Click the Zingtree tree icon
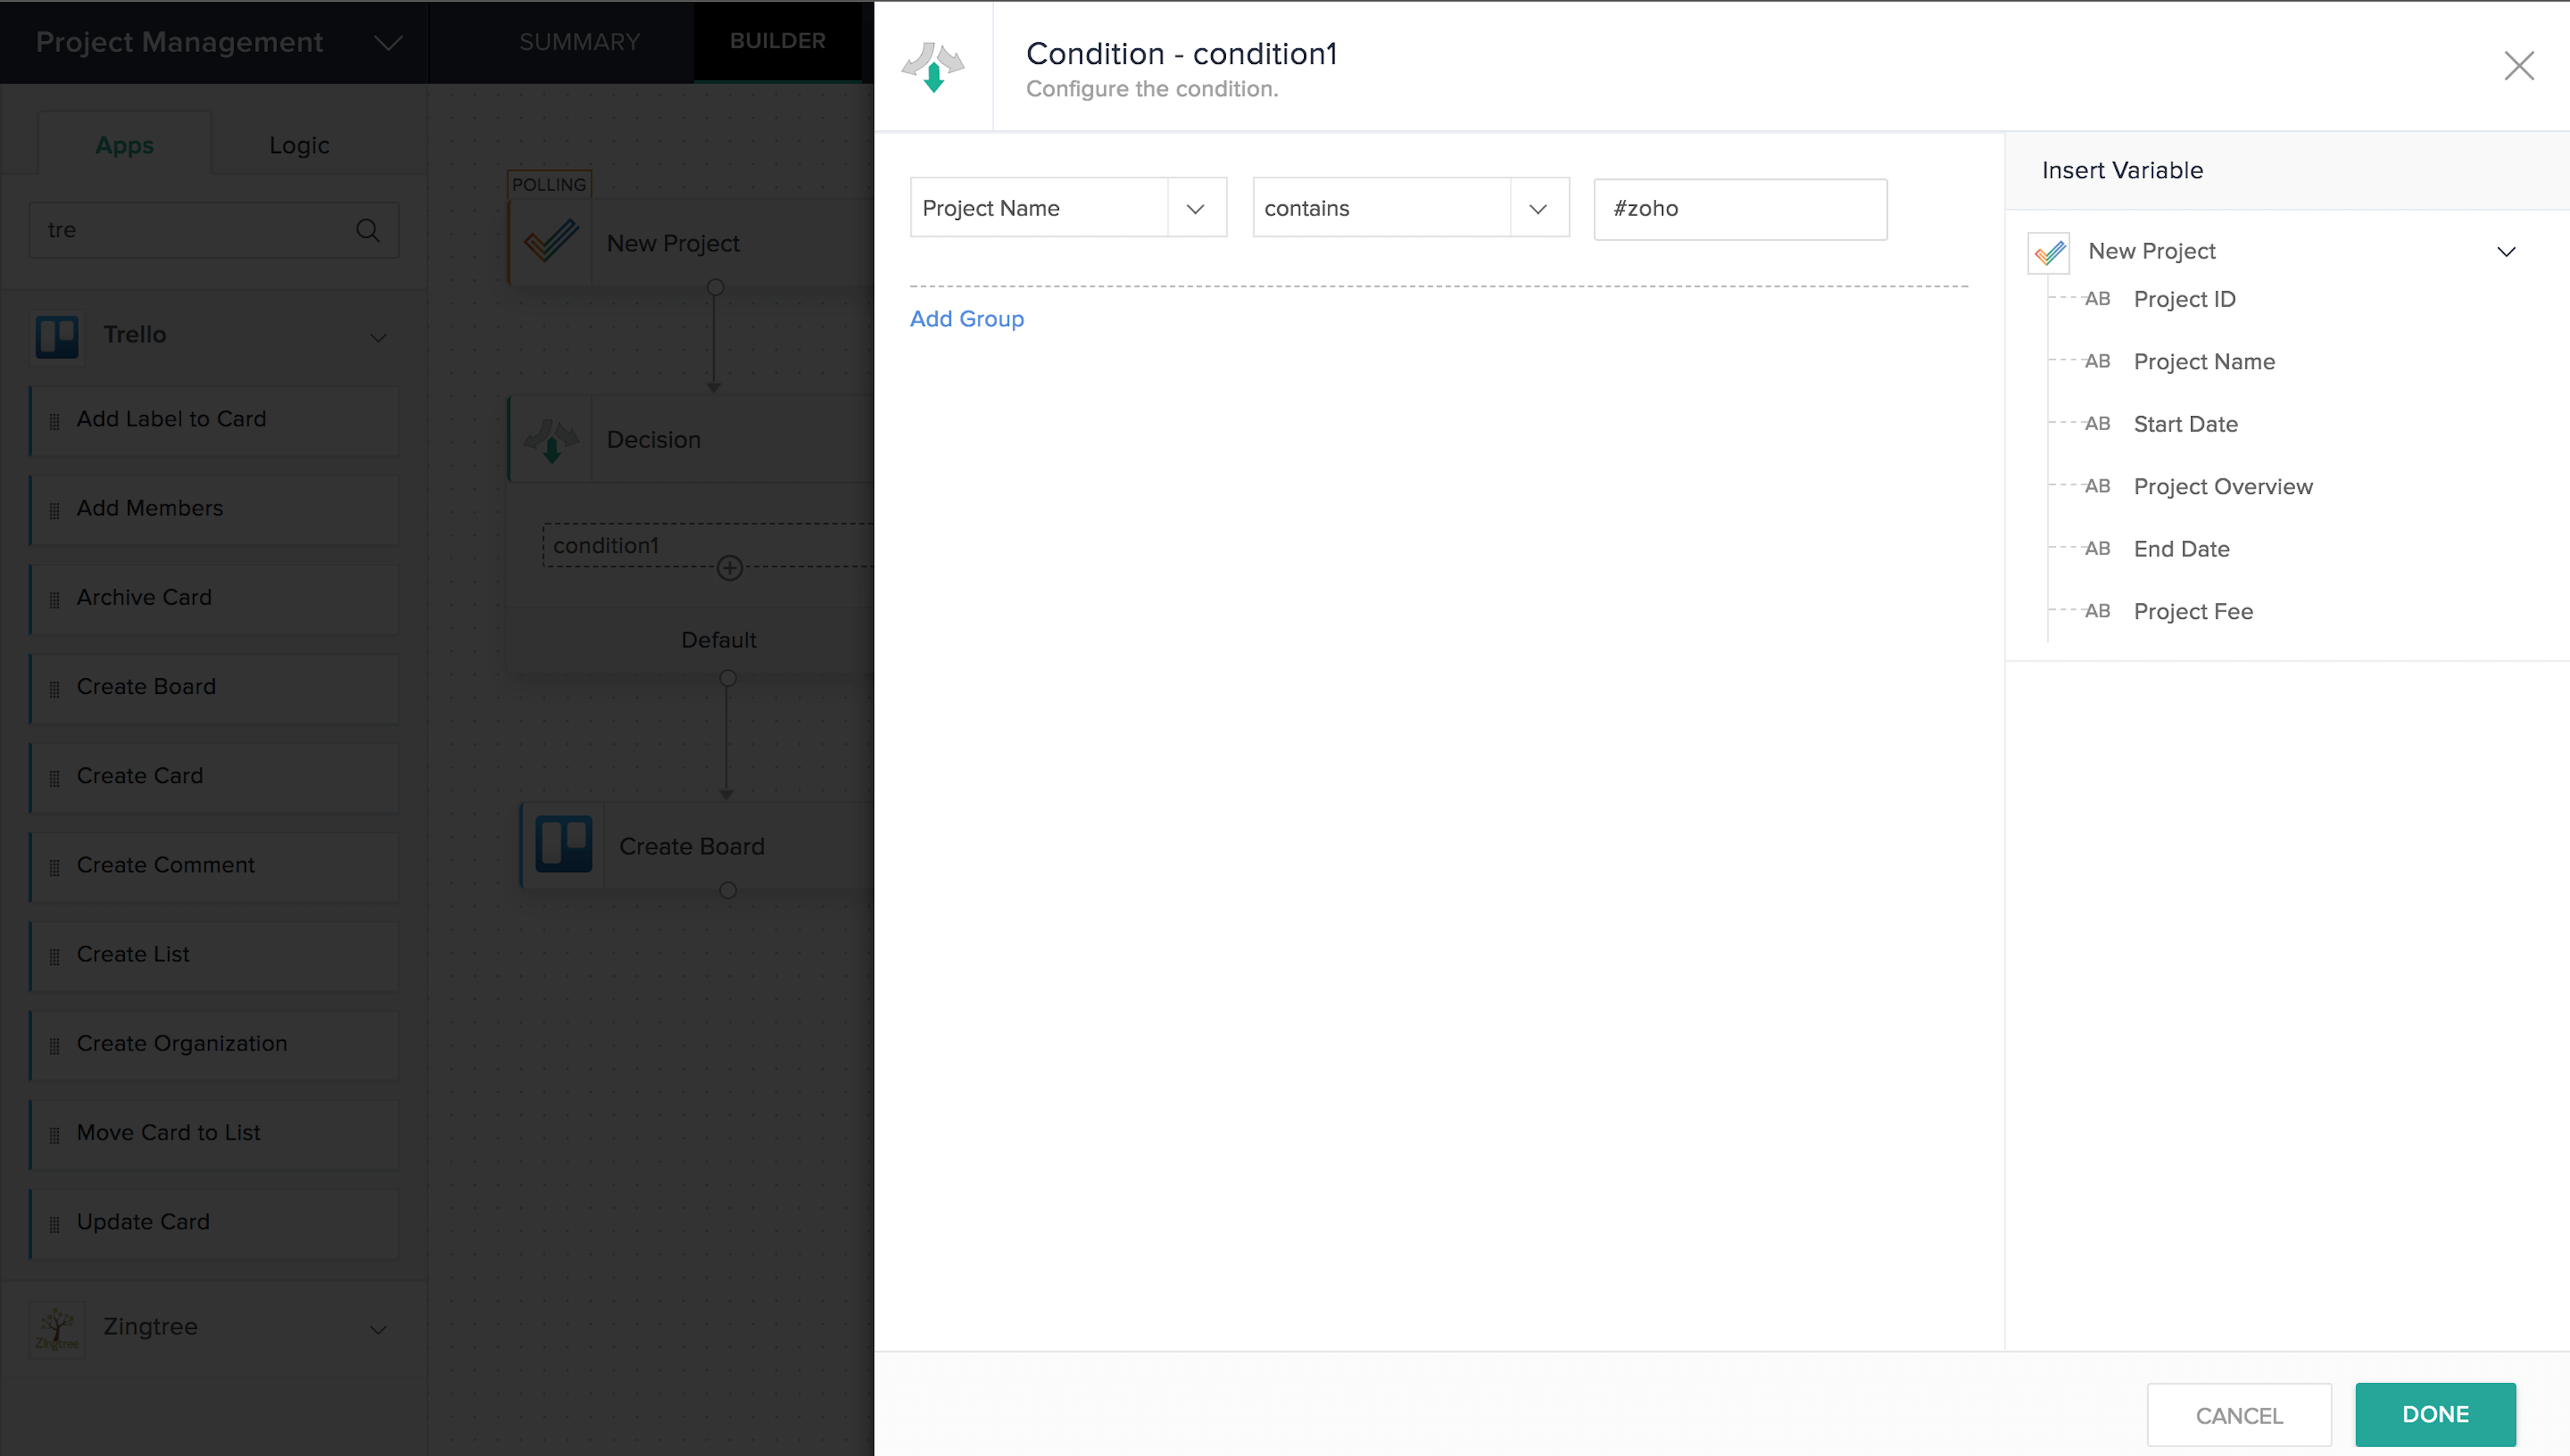 (x=57, y=1328)
